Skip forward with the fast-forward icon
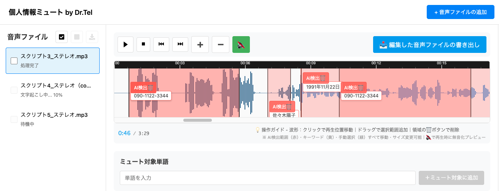The image size is (499, 191). point(180,45)
